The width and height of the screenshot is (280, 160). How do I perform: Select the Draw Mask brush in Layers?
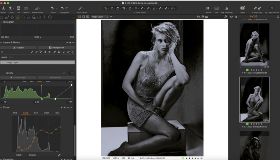tap(32, 52)
